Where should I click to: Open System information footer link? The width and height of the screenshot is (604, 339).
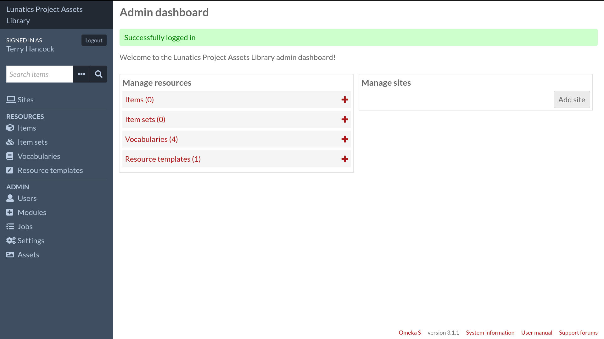click(490, 332)
